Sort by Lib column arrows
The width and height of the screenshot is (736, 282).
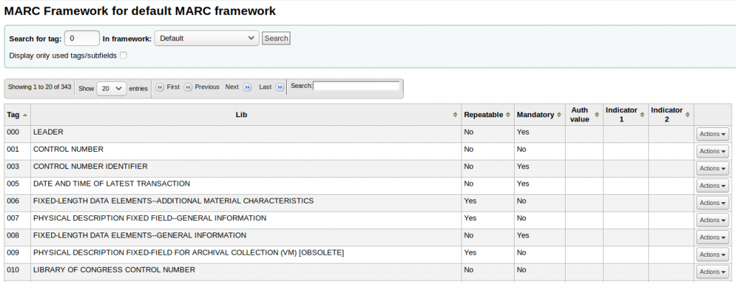tap(455, 114)
